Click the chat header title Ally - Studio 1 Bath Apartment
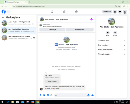 (x=56, y=19)
